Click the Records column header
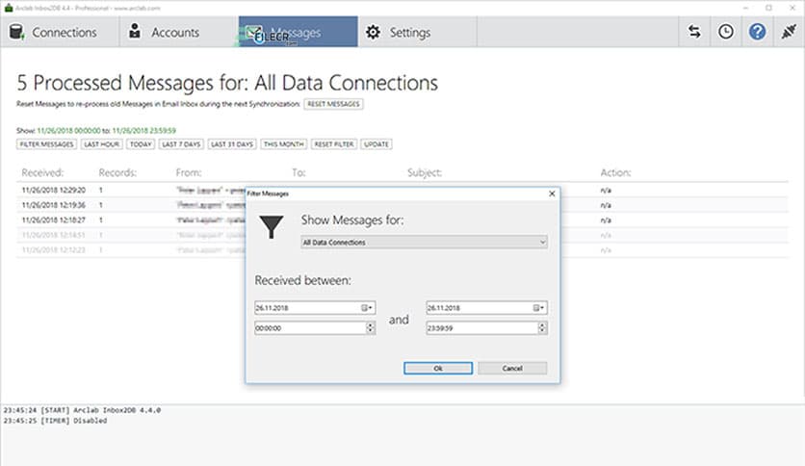This screenshot has width=805, height=466. pyautogui.click(x=117, y=172)
